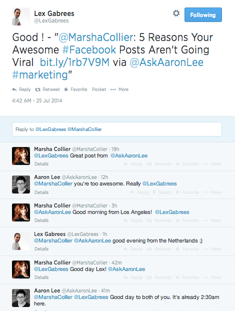Open @AskAaronLee mention in main tweet
This screenshot has height=311, width=235.
coord(166,62)
